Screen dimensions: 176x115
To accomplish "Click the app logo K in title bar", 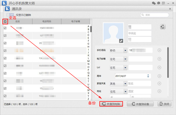I will (x=4, y=3).
